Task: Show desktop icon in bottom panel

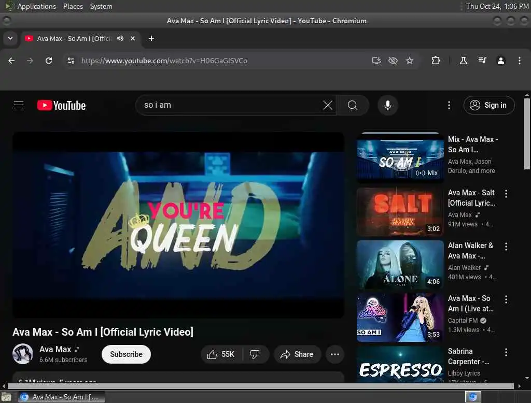Action: tap(6, 397)
